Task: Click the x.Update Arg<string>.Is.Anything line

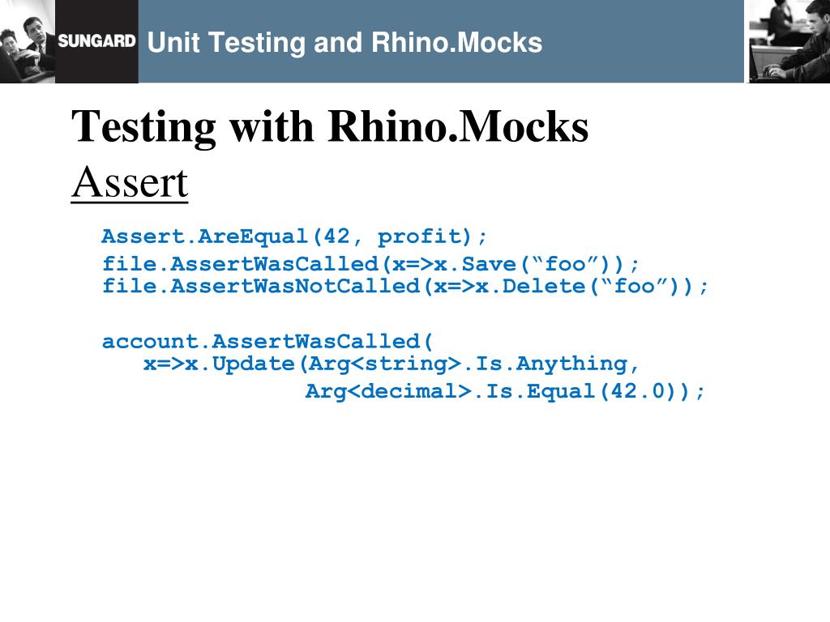Action: [x=391, y=364]
